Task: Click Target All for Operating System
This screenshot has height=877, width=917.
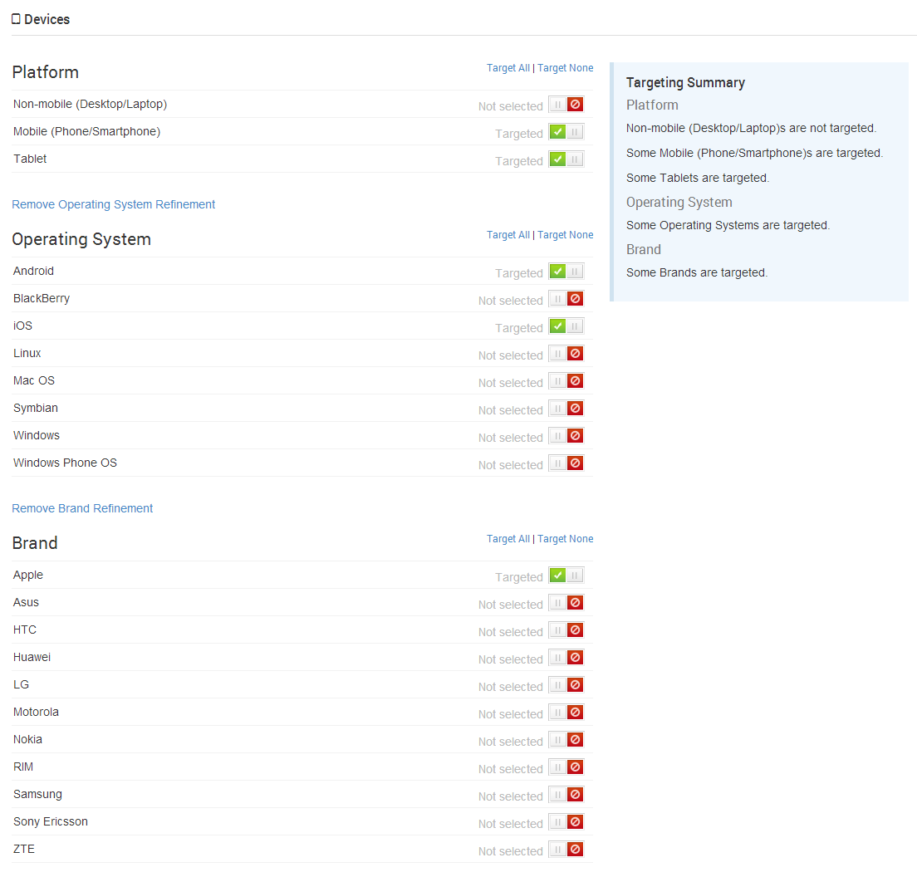Action: (x=508, y=234)
